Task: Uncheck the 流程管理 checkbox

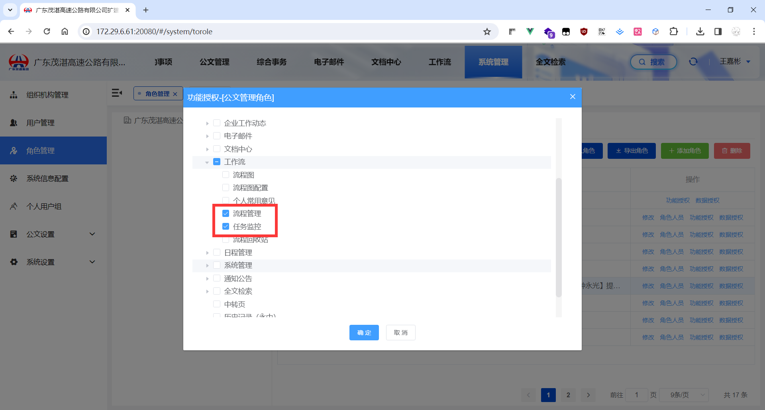Action: [226, 213]
